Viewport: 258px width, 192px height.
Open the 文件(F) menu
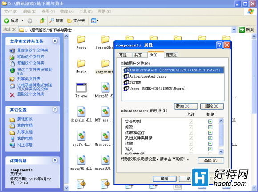coord(11,12)
